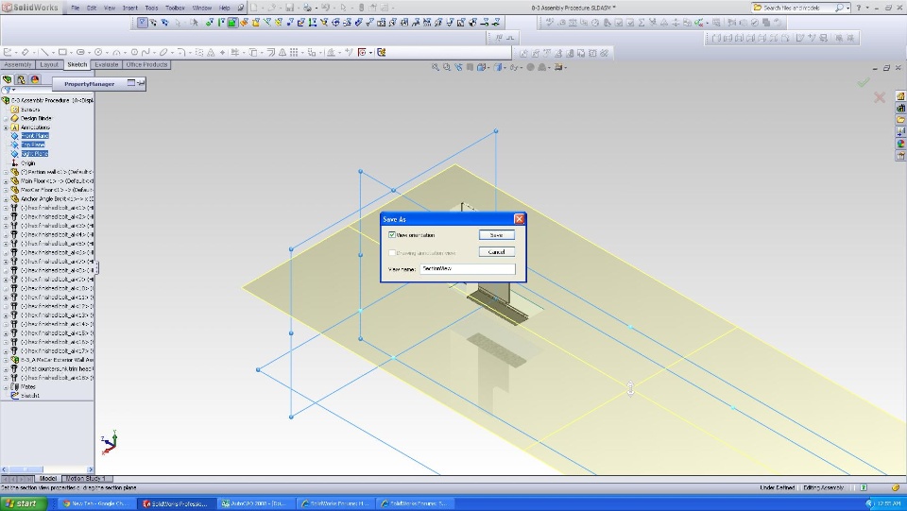Open the Line tool dropdown arrow
Image resolution: width=907 pixels, height=511 pixels.
tap(53, 53)
